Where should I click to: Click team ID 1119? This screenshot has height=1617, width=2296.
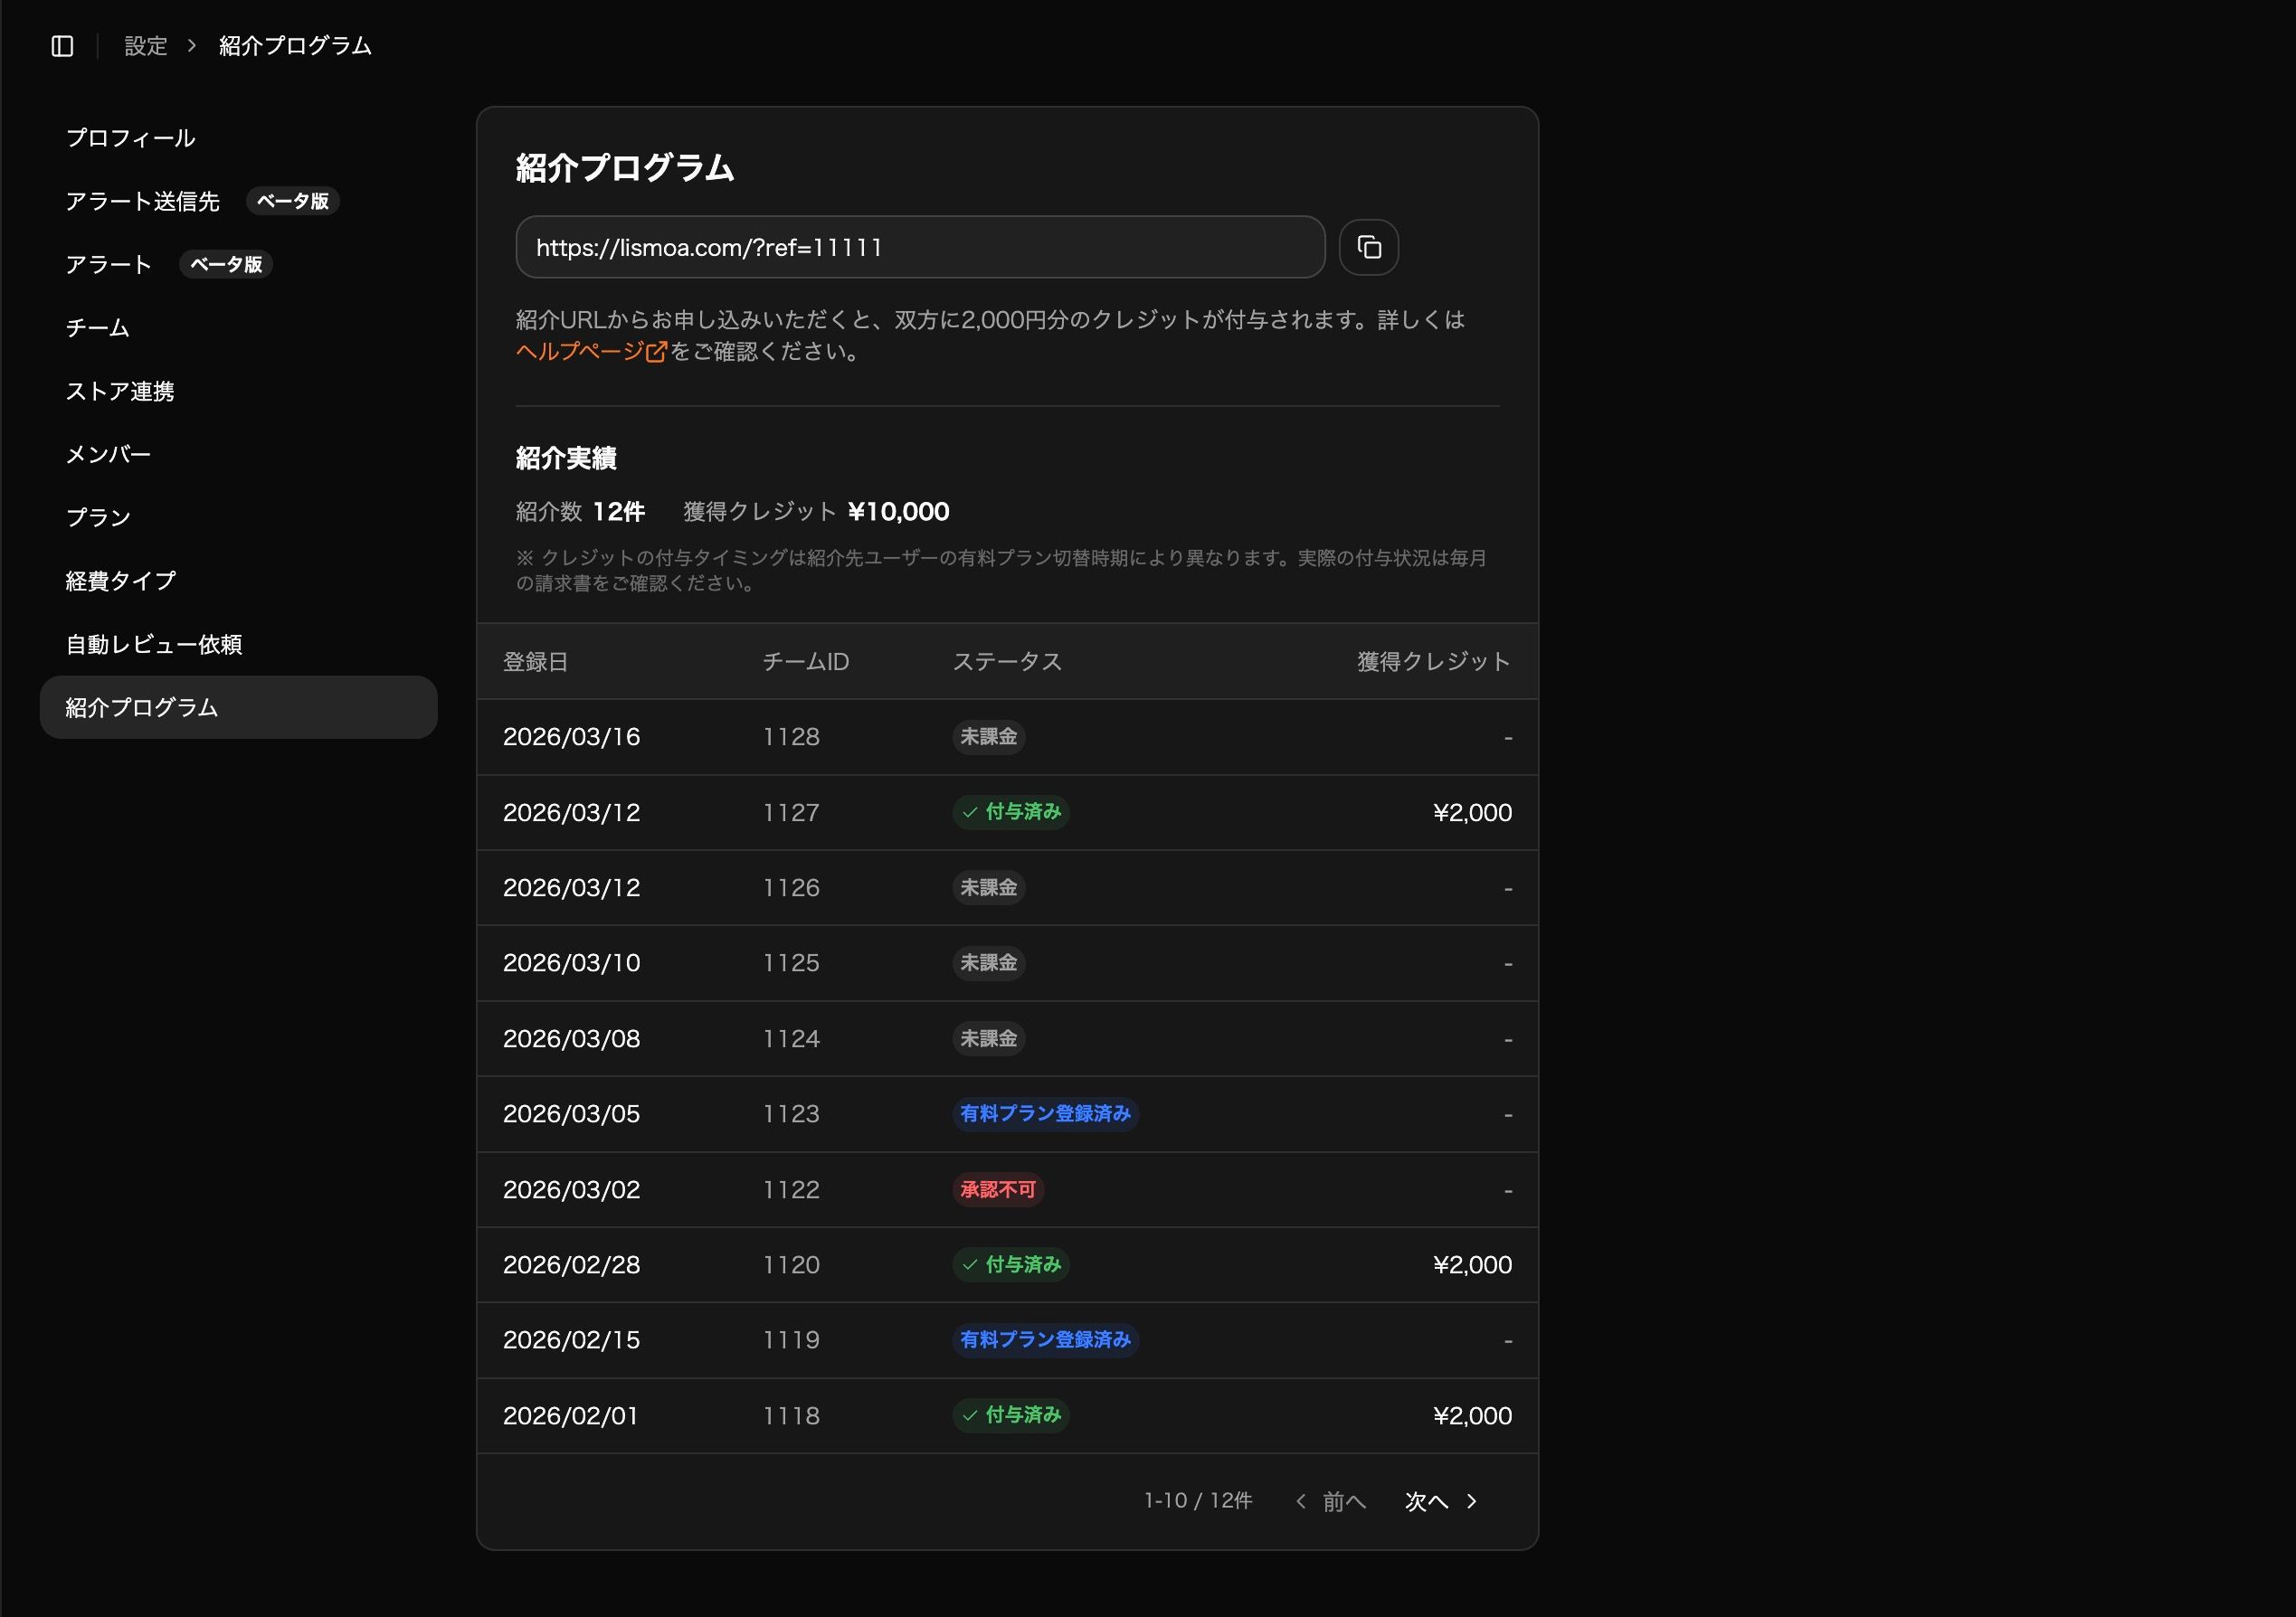click(791, 1339)
